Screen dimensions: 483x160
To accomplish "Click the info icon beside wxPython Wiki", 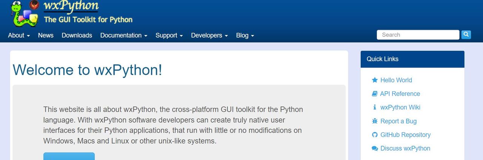I will click(375, 107).
